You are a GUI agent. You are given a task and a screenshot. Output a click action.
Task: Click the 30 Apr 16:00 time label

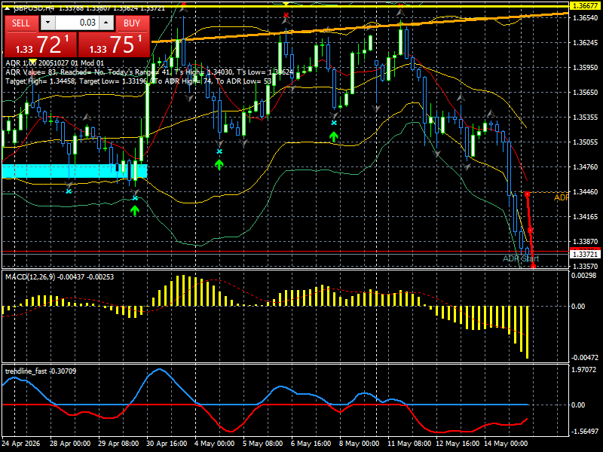point(167,443)
